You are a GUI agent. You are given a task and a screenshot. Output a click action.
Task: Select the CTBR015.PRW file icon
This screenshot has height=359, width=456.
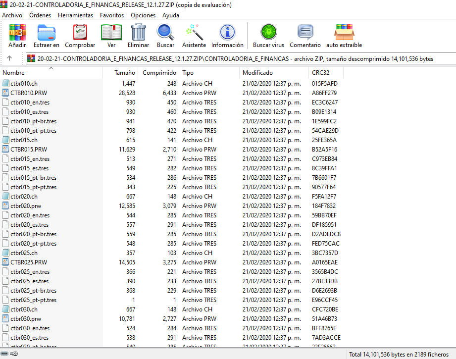[5, 149]
